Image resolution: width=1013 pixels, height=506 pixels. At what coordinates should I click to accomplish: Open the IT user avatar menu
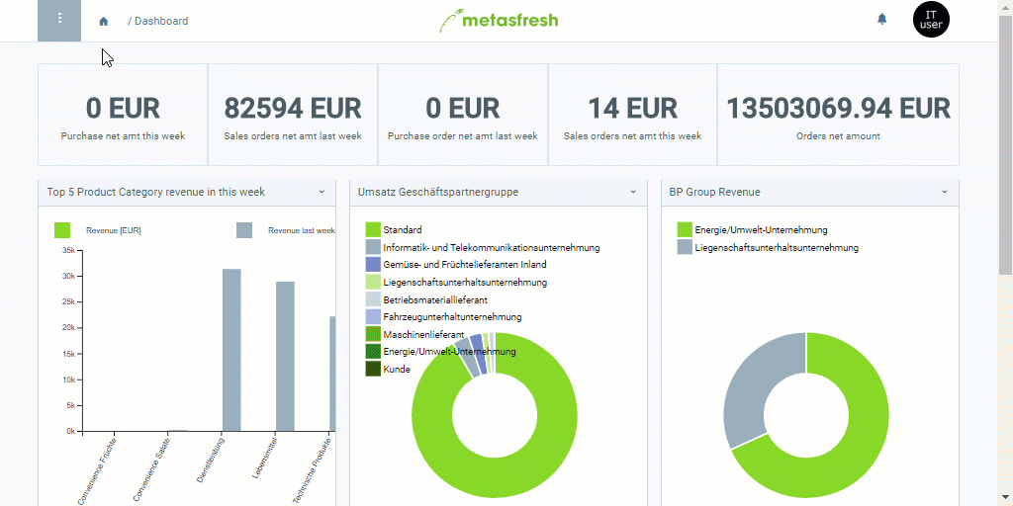(x=931, y=20)
